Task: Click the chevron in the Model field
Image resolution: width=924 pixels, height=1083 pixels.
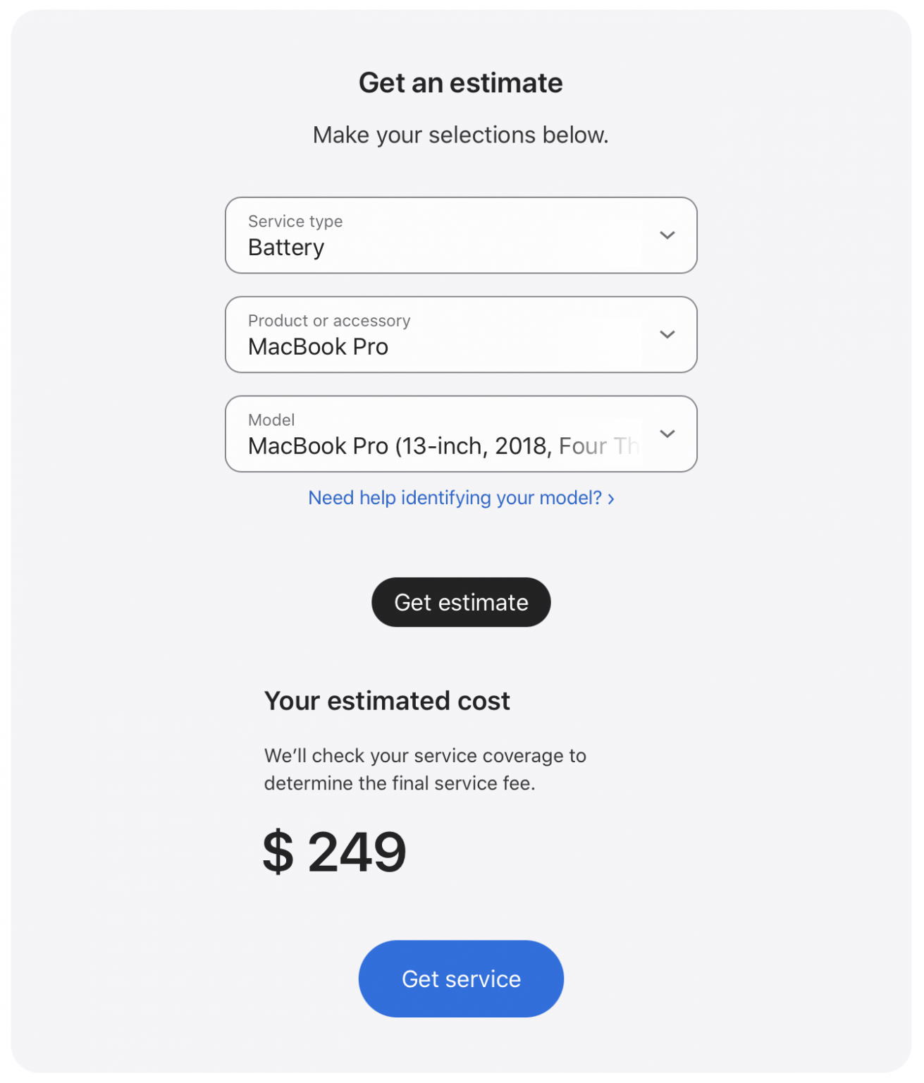Action: point(667,434)
